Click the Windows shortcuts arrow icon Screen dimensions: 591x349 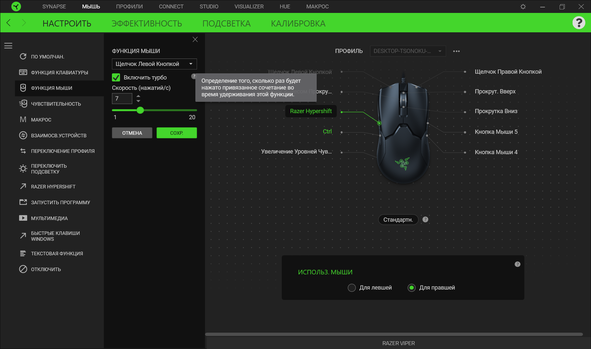(x=23, y=236)
